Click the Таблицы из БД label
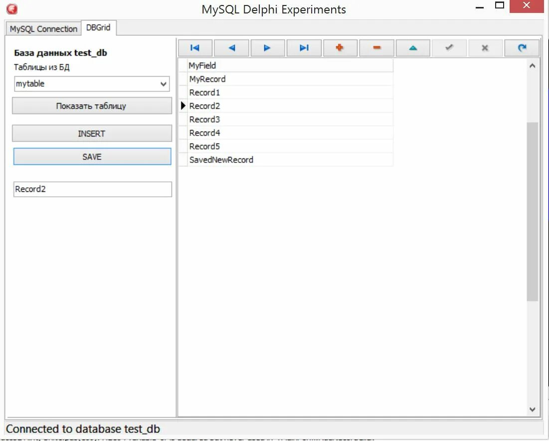549x441 pixels. pyautogui.click(x=42, y=67)
